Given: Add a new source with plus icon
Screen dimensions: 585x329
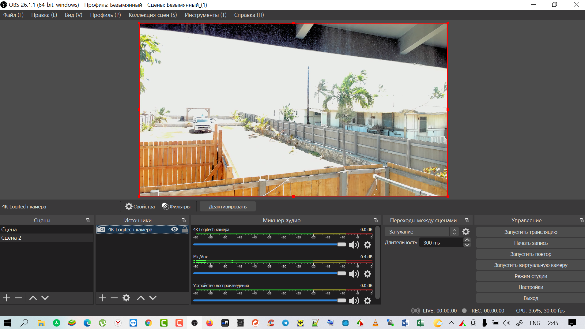Looking at the screenshot, I should (102, 298).
